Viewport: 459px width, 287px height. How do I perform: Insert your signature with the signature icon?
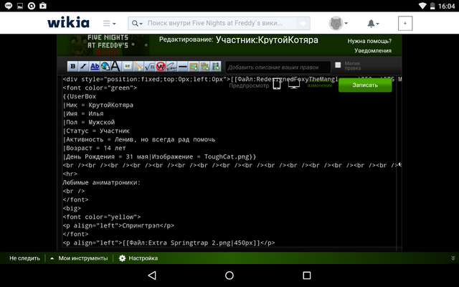tap(171, 67)
